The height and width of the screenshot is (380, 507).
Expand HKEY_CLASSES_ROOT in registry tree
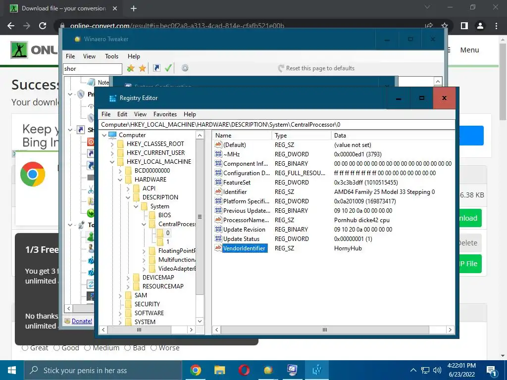pyautogui.click(x=112, y=144)
